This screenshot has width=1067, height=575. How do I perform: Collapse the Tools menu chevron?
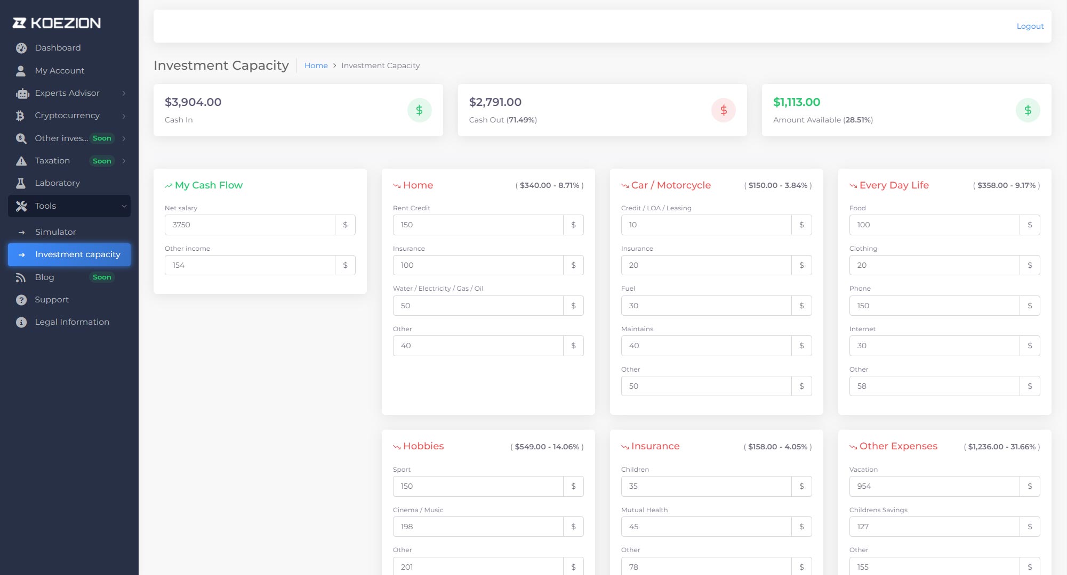[124, 206]
